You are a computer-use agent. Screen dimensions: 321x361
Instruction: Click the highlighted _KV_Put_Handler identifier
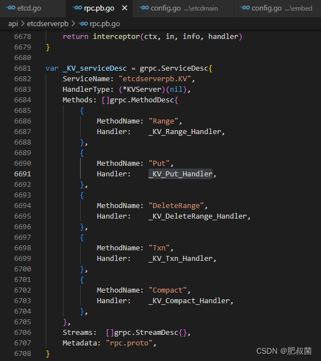tap(180, 174)
